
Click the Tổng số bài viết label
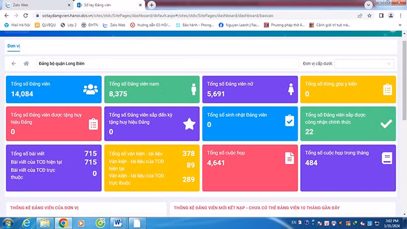click(x=27, y=153)
